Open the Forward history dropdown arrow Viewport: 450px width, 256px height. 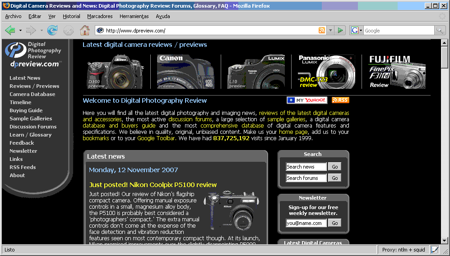[x=42, y=30]
